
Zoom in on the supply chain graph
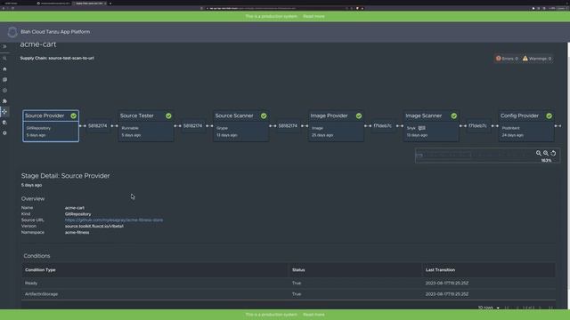[539, 153]
